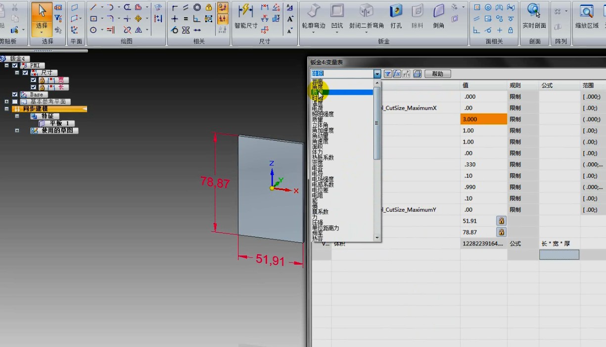The height and width of the screenshot is (347, 606).
Task: Check the 基本参考平面 checkbox
Action: 15,102
